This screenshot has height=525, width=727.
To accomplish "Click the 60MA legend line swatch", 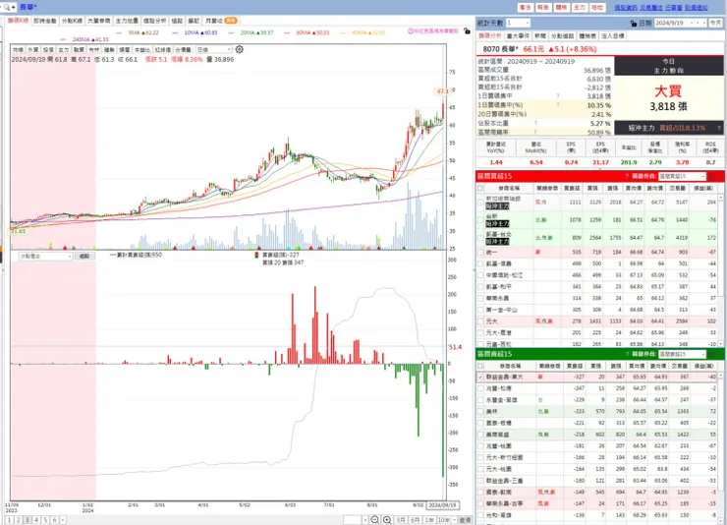I will point(288,32).
